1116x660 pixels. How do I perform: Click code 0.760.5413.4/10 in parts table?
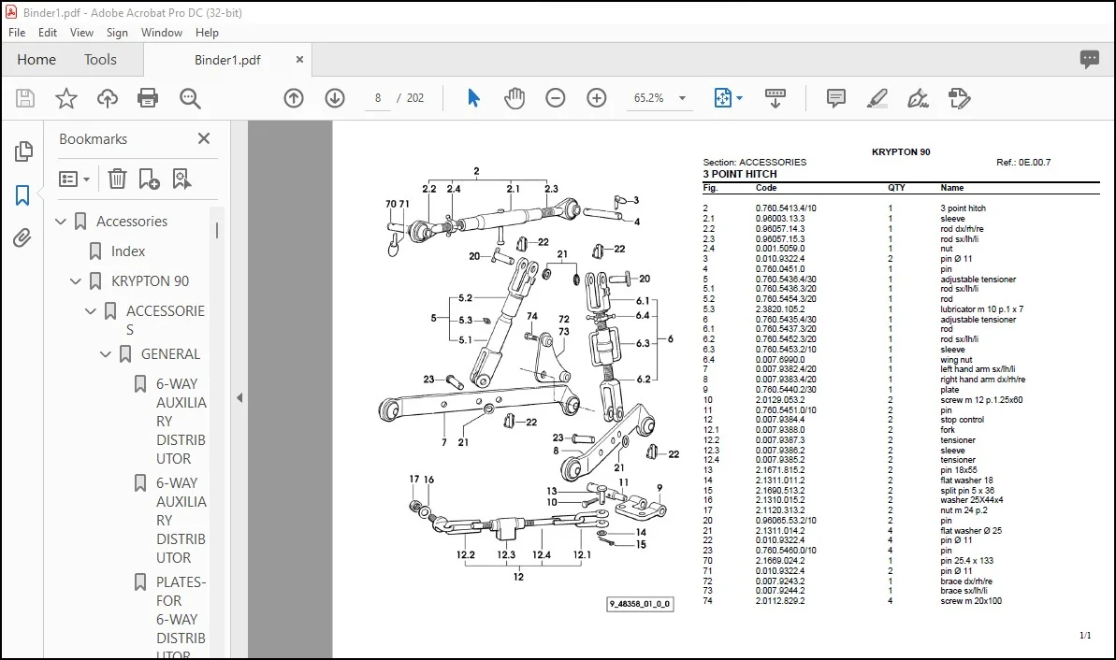pos(786,208)
